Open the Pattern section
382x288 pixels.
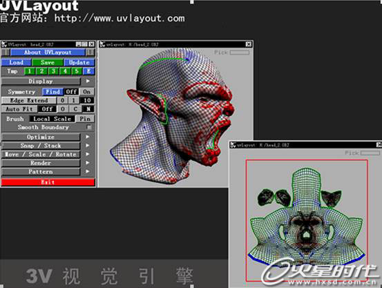pyautogui.click(x=41, y=172)
